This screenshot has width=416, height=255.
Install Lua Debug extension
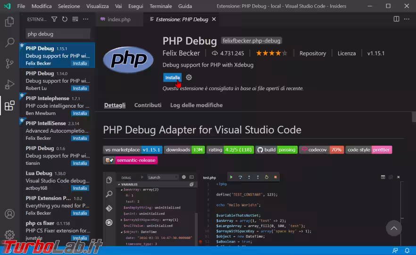pyautogui.click(x=80, y=188)
